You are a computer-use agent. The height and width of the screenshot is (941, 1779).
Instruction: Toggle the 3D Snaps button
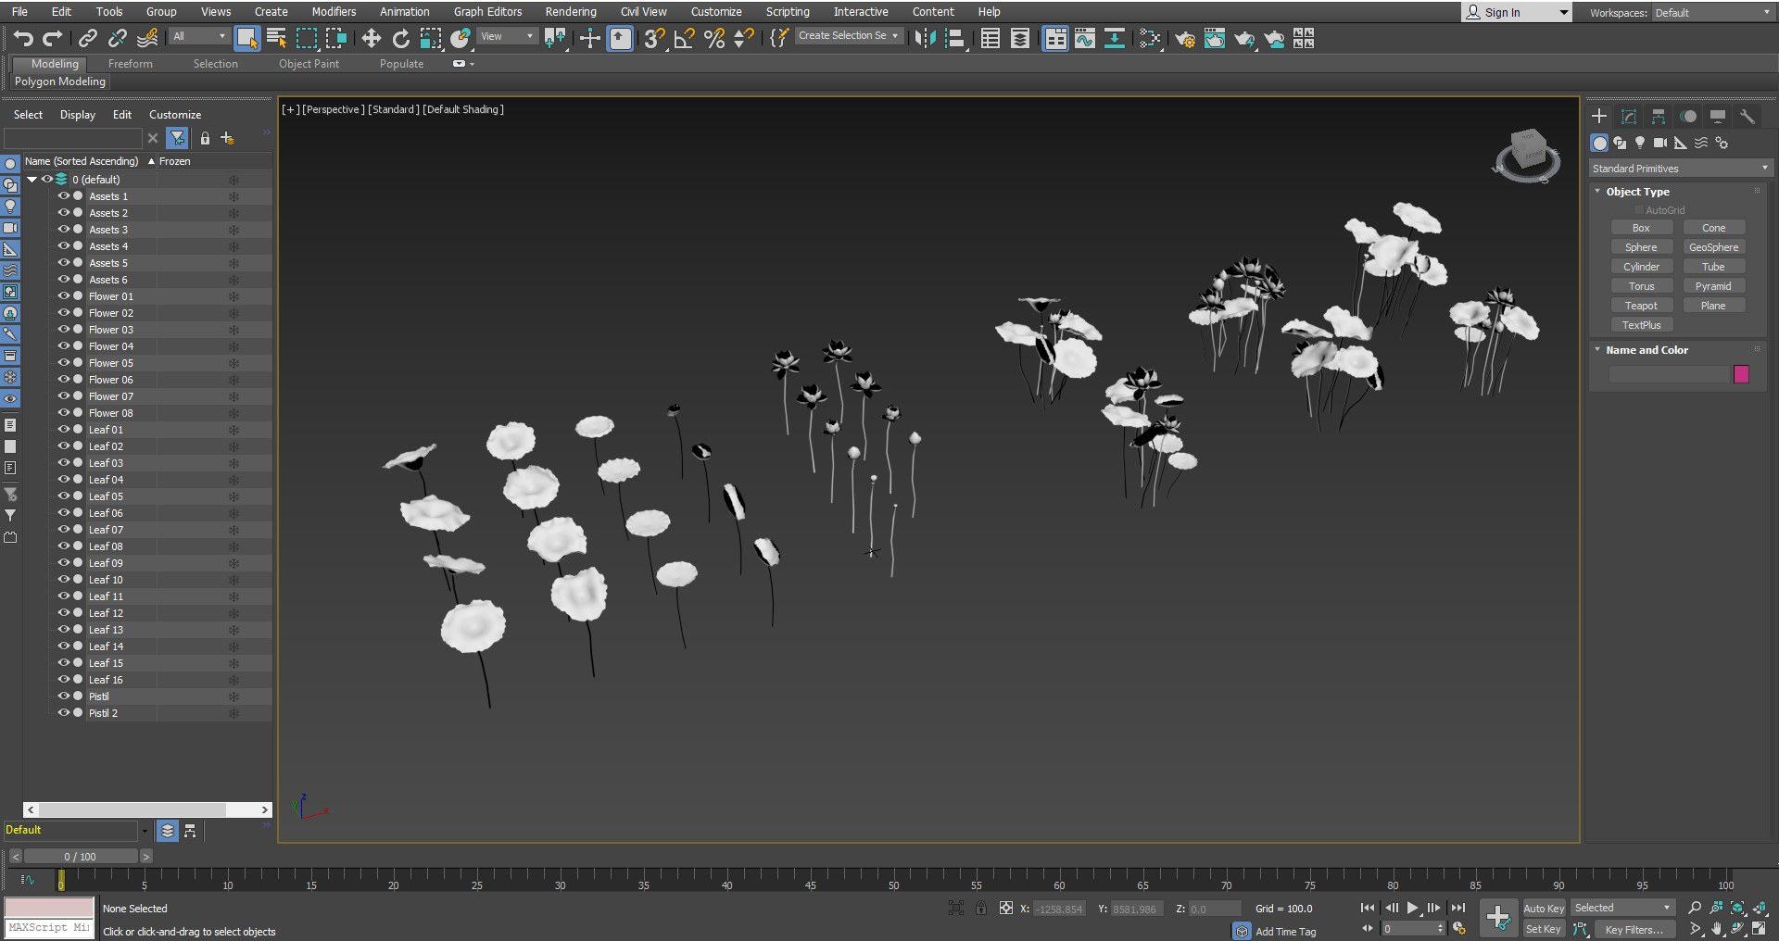(654, 38)
